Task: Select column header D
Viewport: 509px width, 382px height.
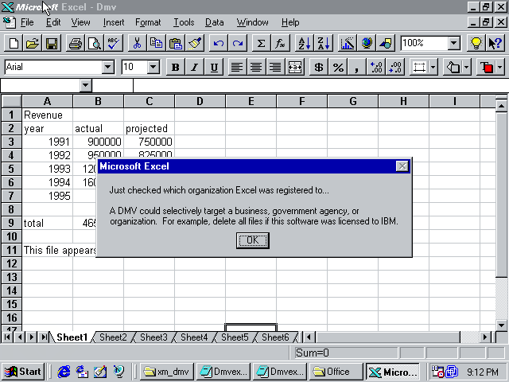Action: coord(200,101)
